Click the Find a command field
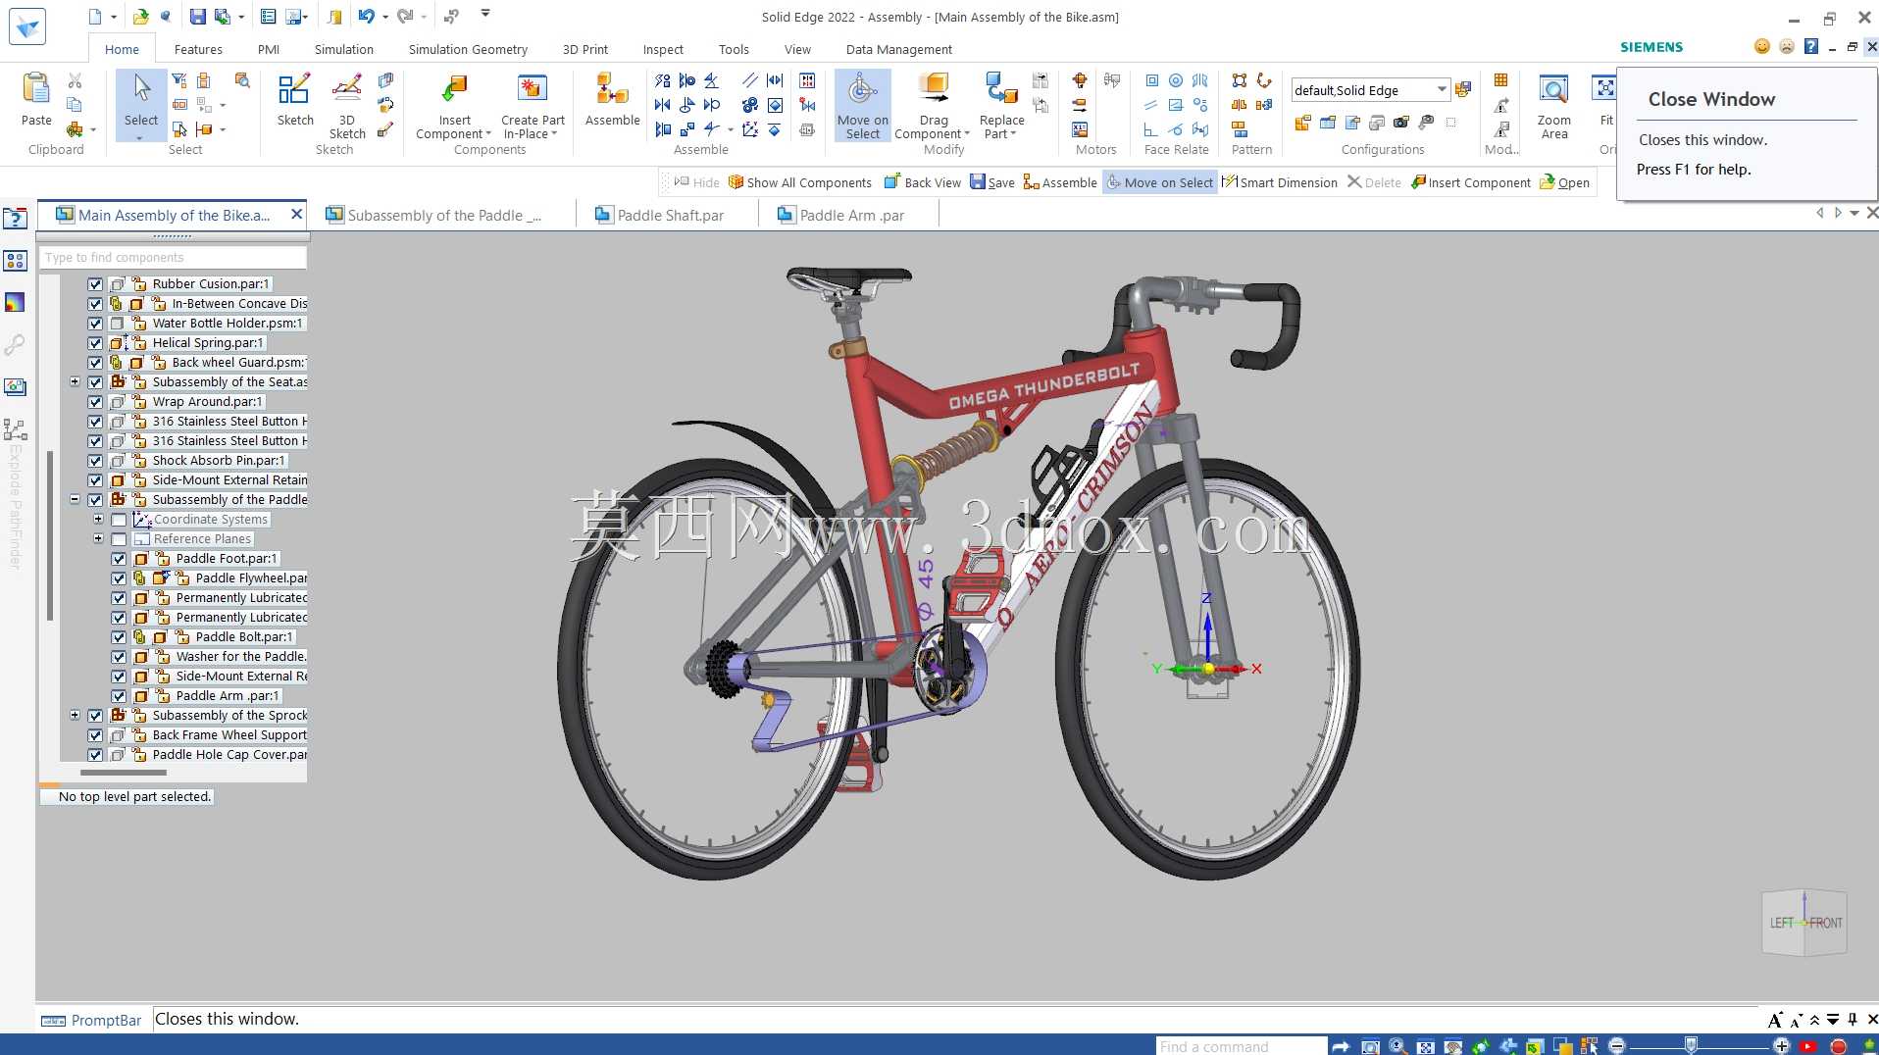1879x1055 pixels. (x=1241, y=1046)
